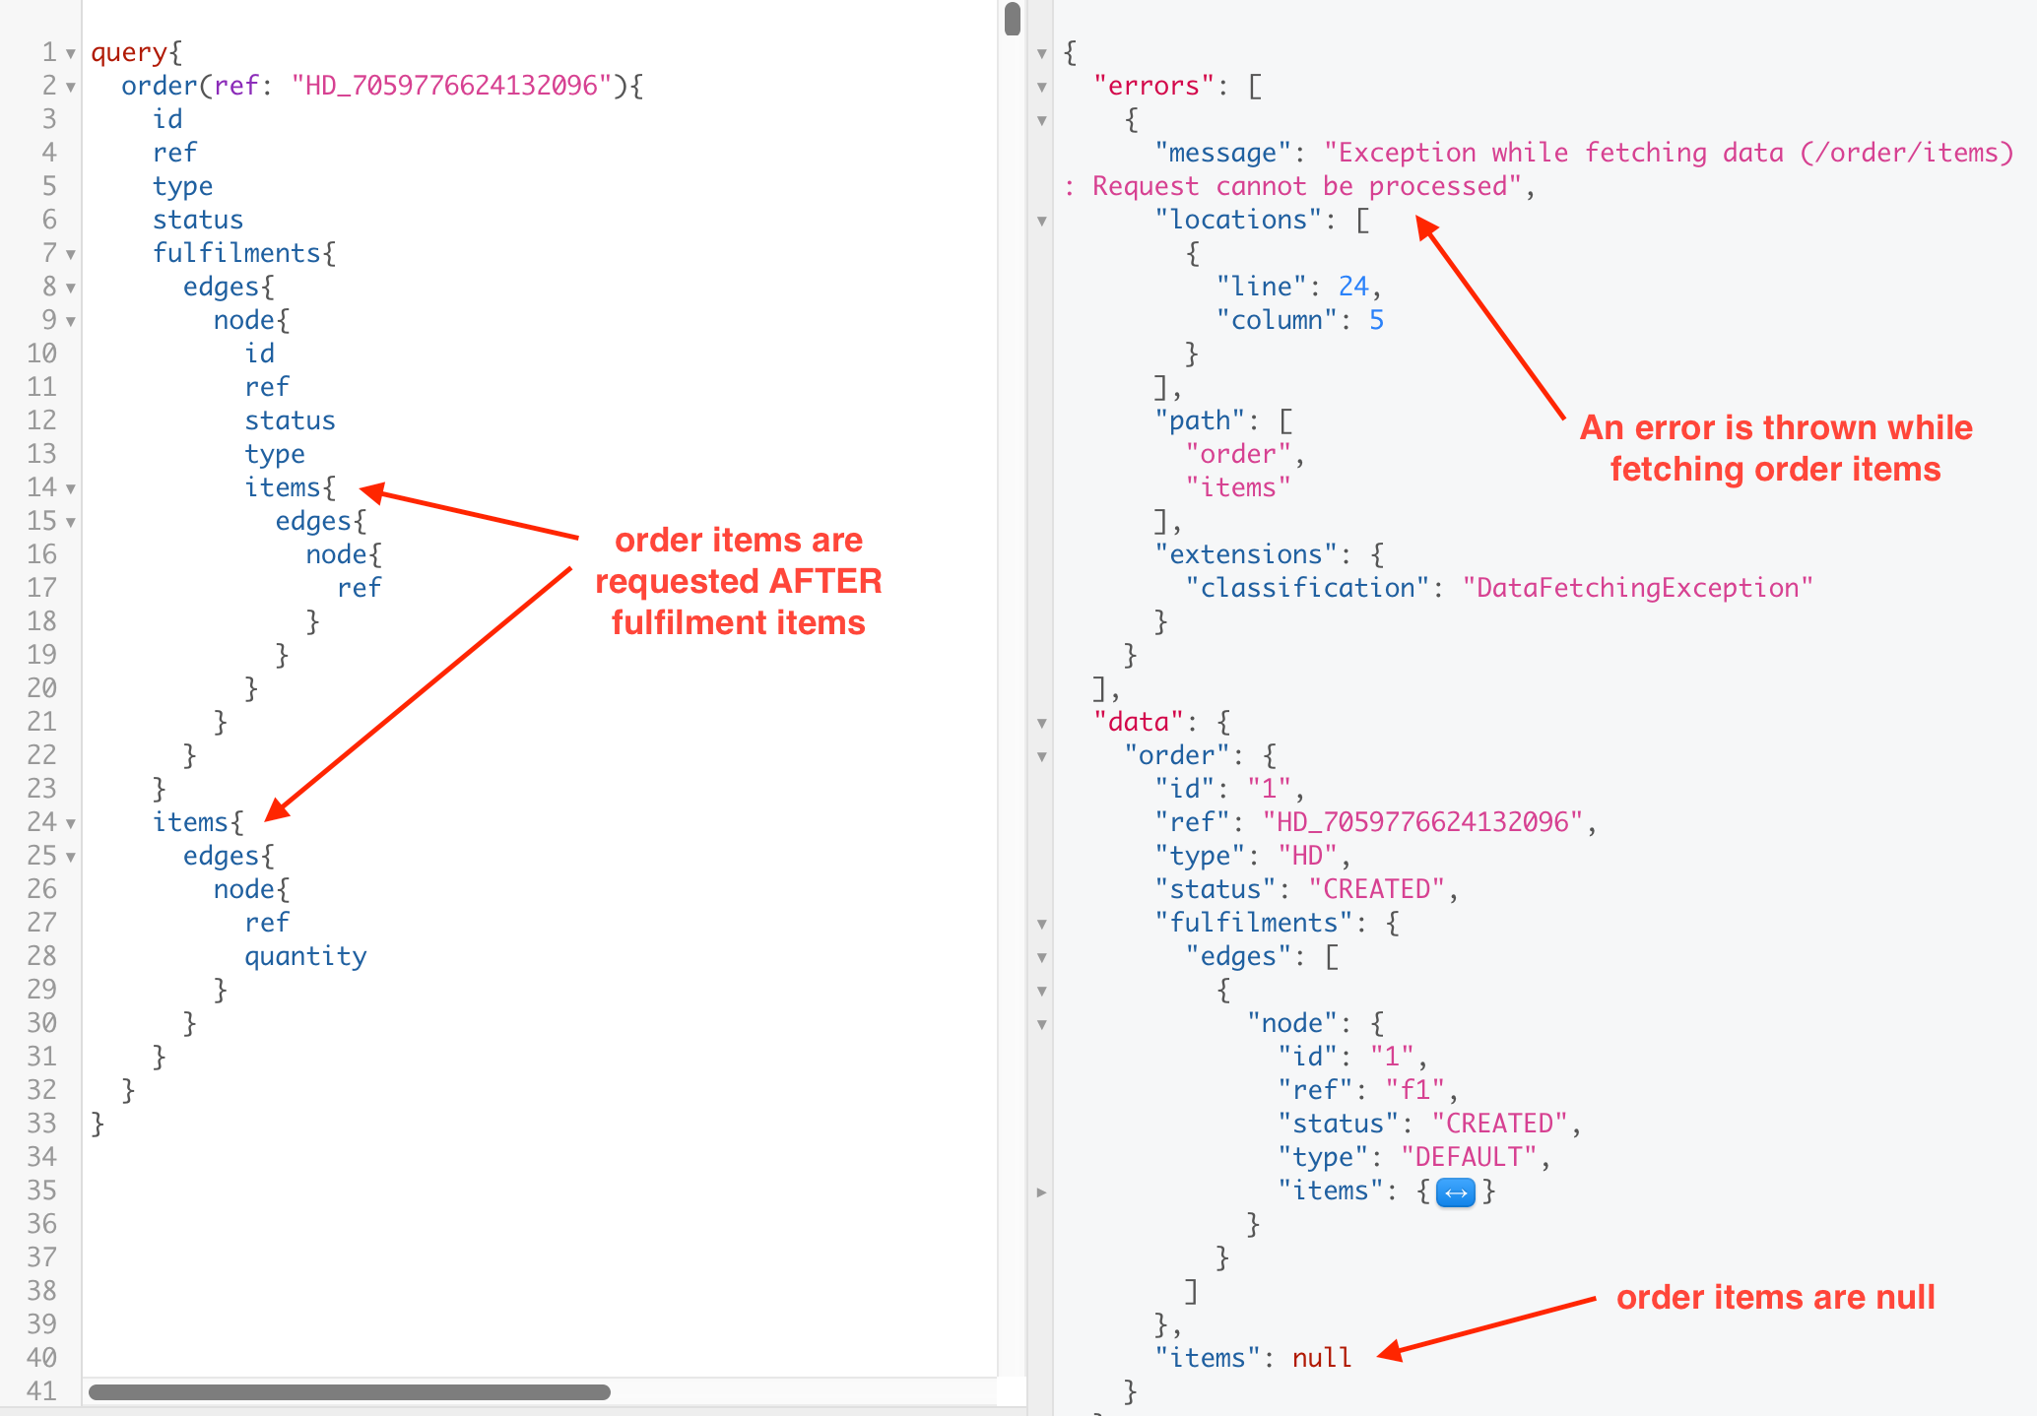The height and width of the screenshot is (1416, 2037).
Task: Collapse the data object in response
Action: pyautogui.click(x=1041, y=723)
